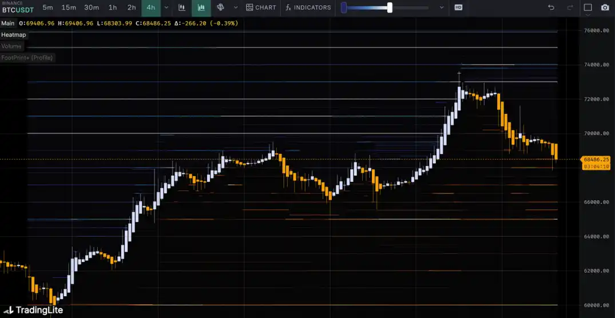Click the crosshair drawing tool icon
Image resolution: width=615 pixels, height=318 pixels.
(220, 7)
